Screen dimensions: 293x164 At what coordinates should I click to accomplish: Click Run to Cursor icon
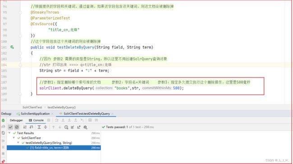[82, 120]
